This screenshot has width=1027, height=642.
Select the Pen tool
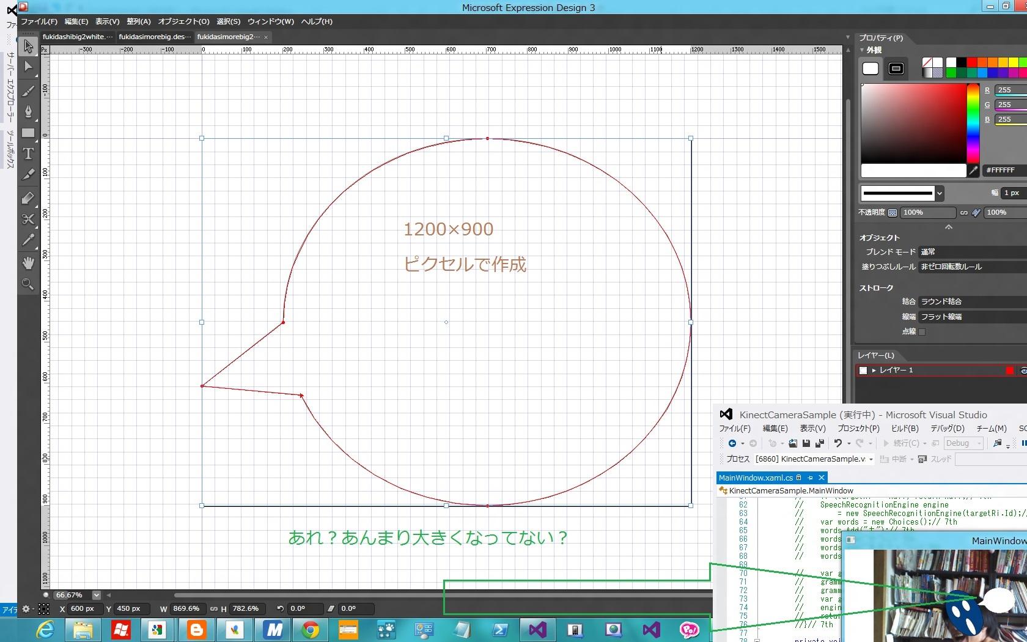28,111
